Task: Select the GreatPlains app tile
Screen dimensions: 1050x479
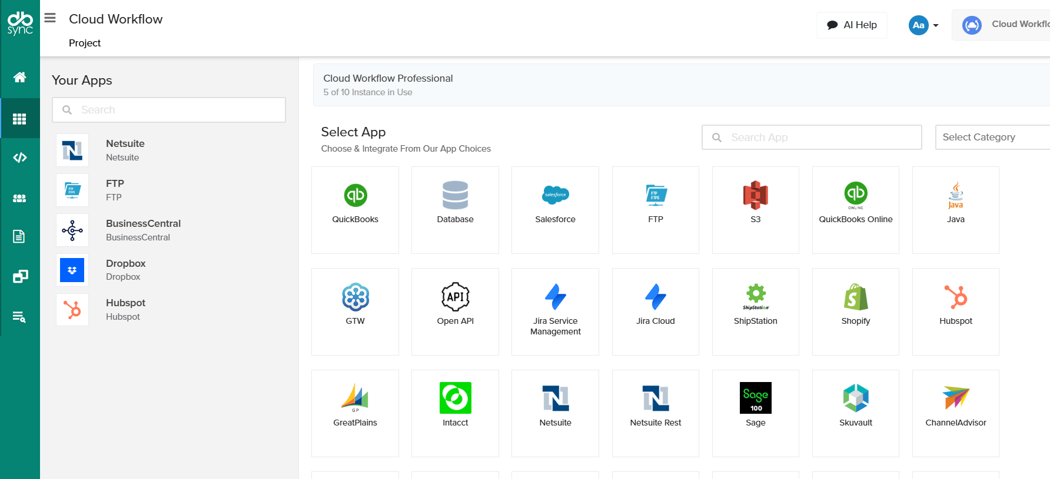Action: (355, 413)
